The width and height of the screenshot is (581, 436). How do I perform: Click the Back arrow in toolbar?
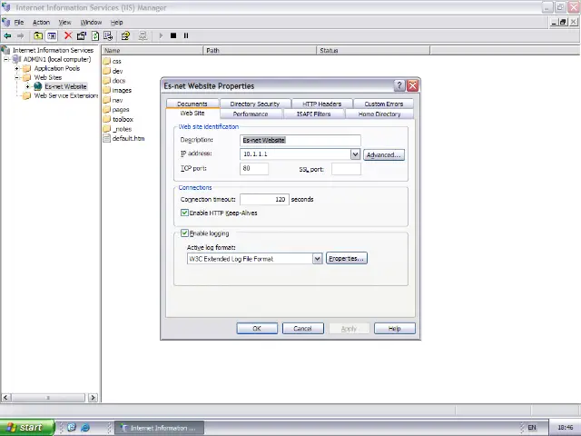click(8, 35)
